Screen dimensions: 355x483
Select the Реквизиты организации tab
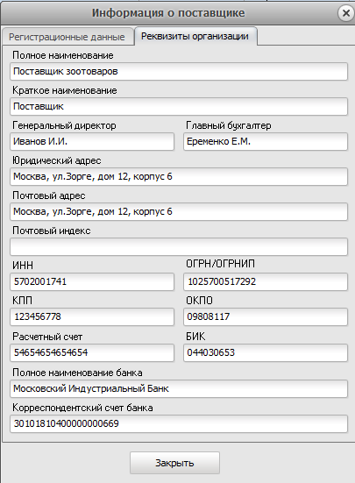[195, 36]
